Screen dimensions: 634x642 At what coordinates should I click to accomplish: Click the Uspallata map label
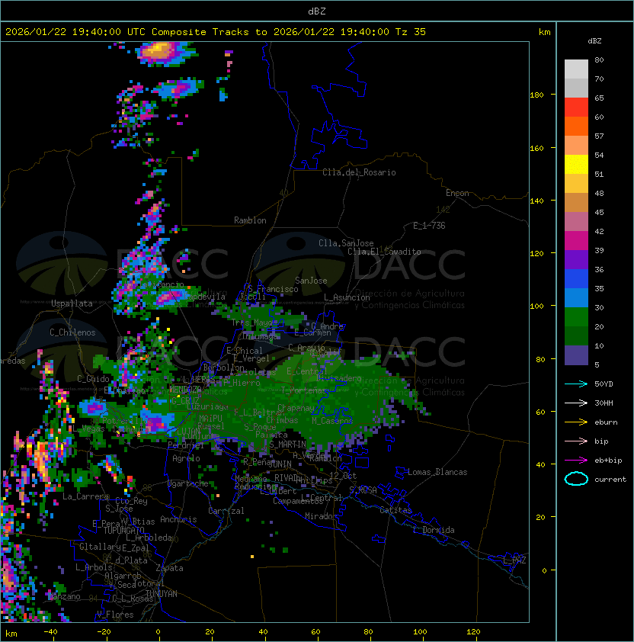tap(72, 303)
